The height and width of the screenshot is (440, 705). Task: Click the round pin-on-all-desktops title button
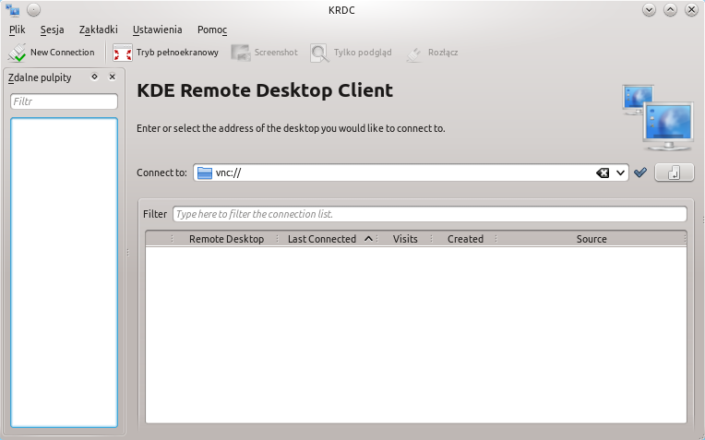click(x=33, y=9)
